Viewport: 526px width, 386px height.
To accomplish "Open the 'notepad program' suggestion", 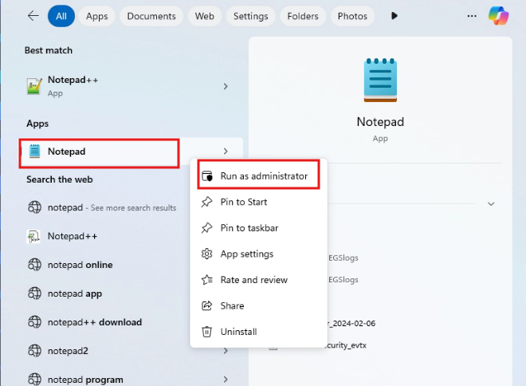I will click(x=85, y=380).
